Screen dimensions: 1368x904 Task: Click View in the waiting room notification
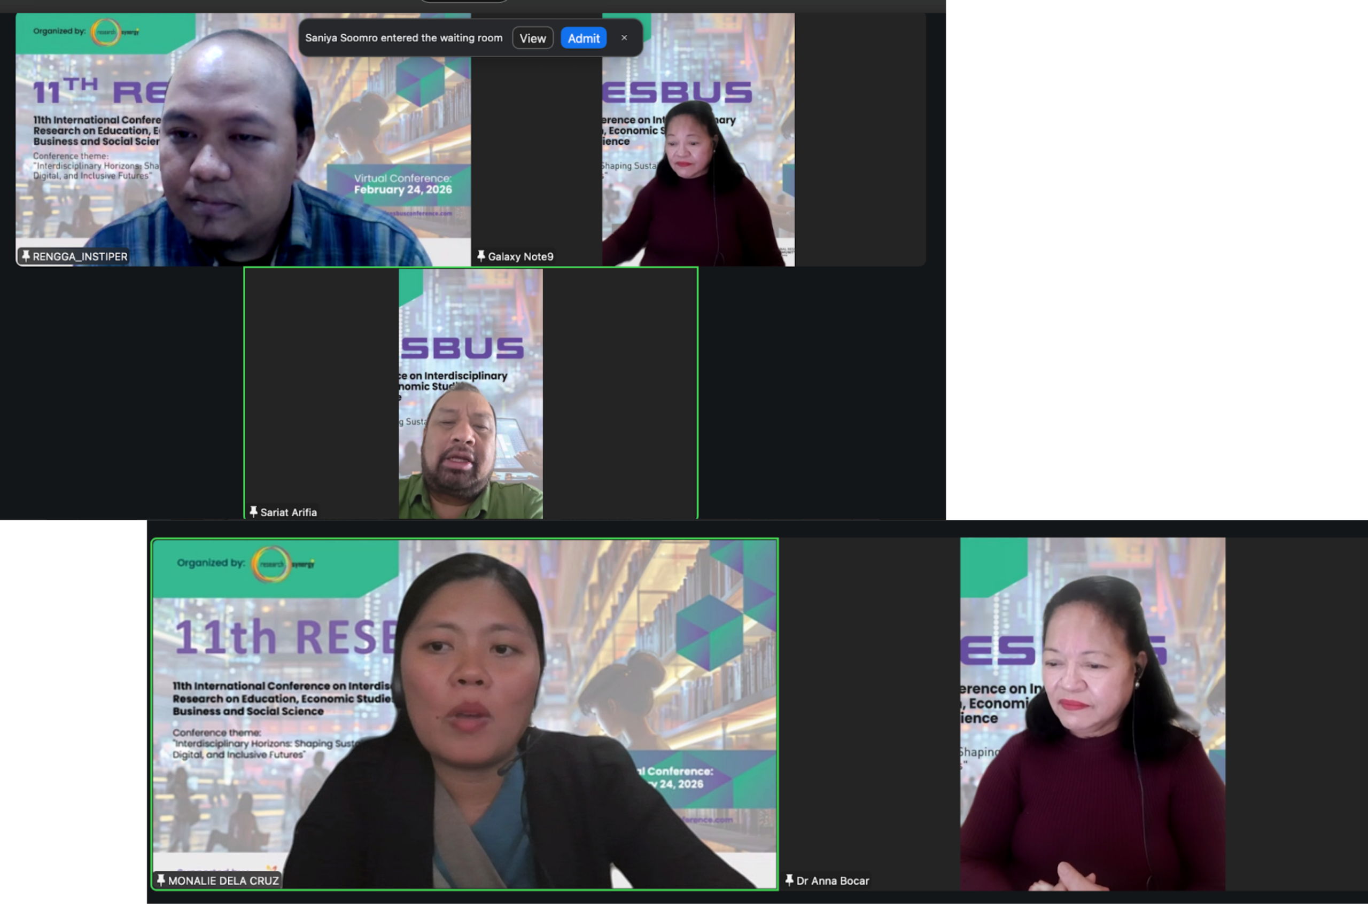(x=532, y=38)
